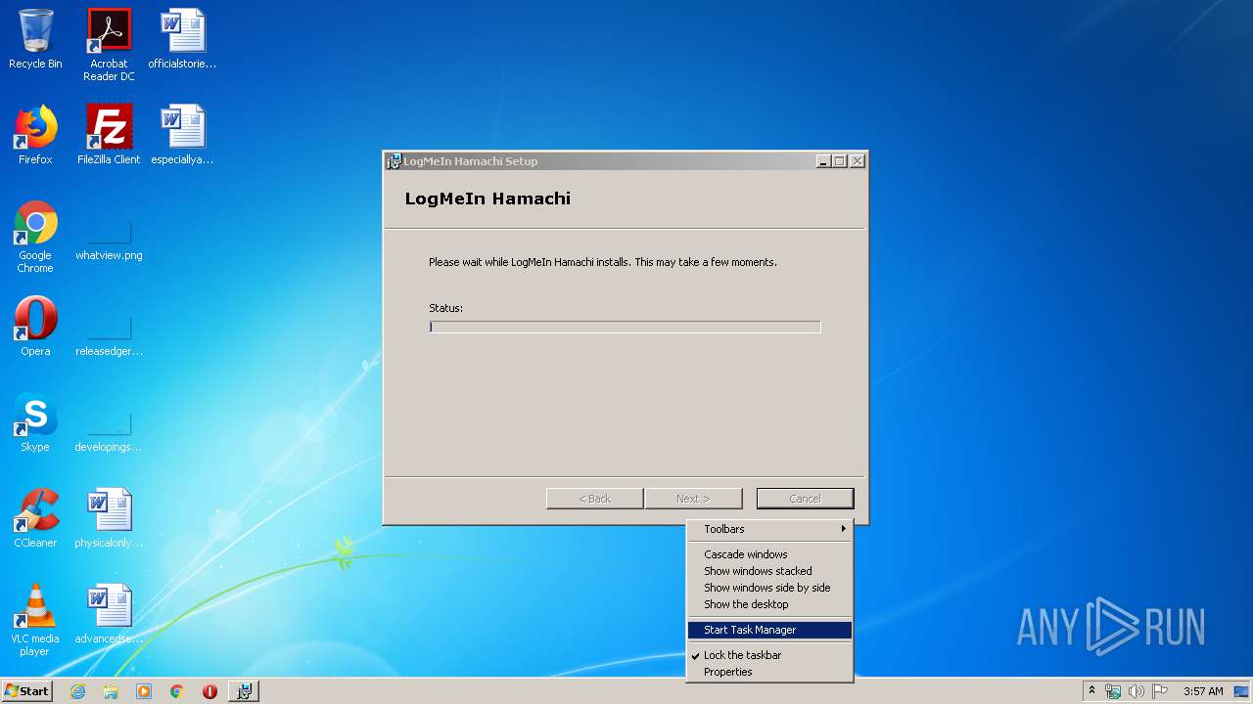Open Windows Explorer from the taskbar
Screen dimensions: 1253x704
[x=111, y=691]
